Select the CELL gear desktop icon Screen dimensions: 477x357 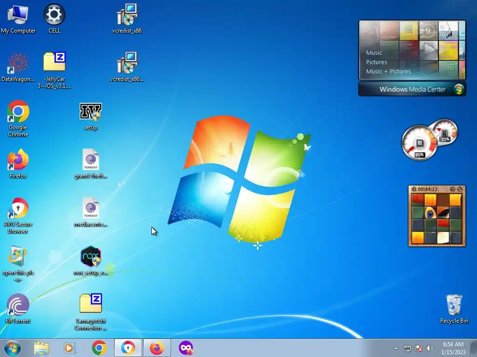(54, 19)
